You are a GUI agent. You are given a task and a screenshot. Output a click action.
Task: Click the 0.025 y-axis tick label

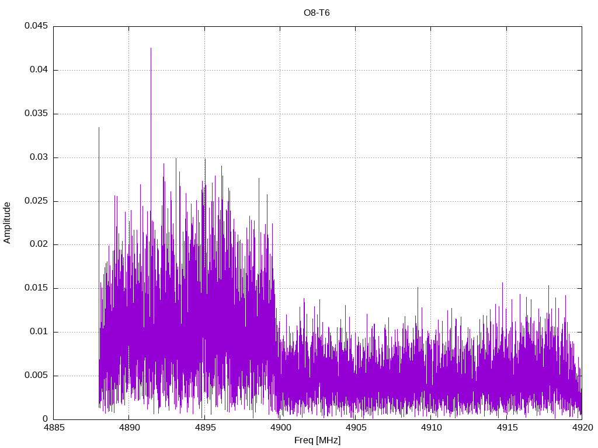(36, 201)
